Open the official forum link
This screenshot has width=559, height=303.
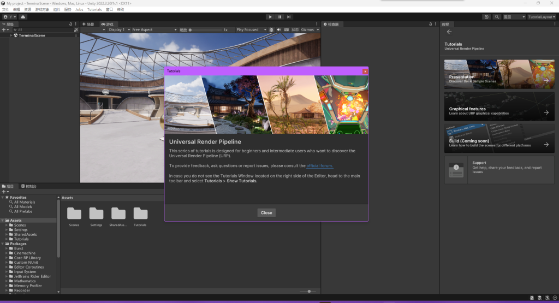tap(319, 165)
